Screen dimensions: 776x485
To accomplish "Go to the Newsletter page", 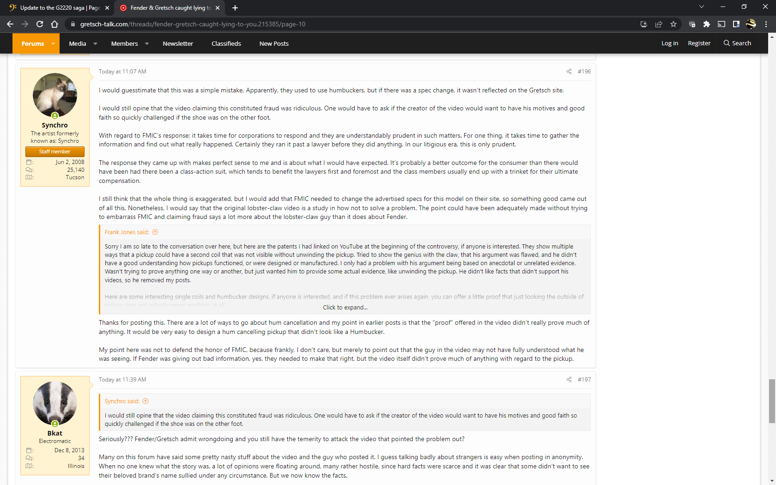I will coord(178,44).
